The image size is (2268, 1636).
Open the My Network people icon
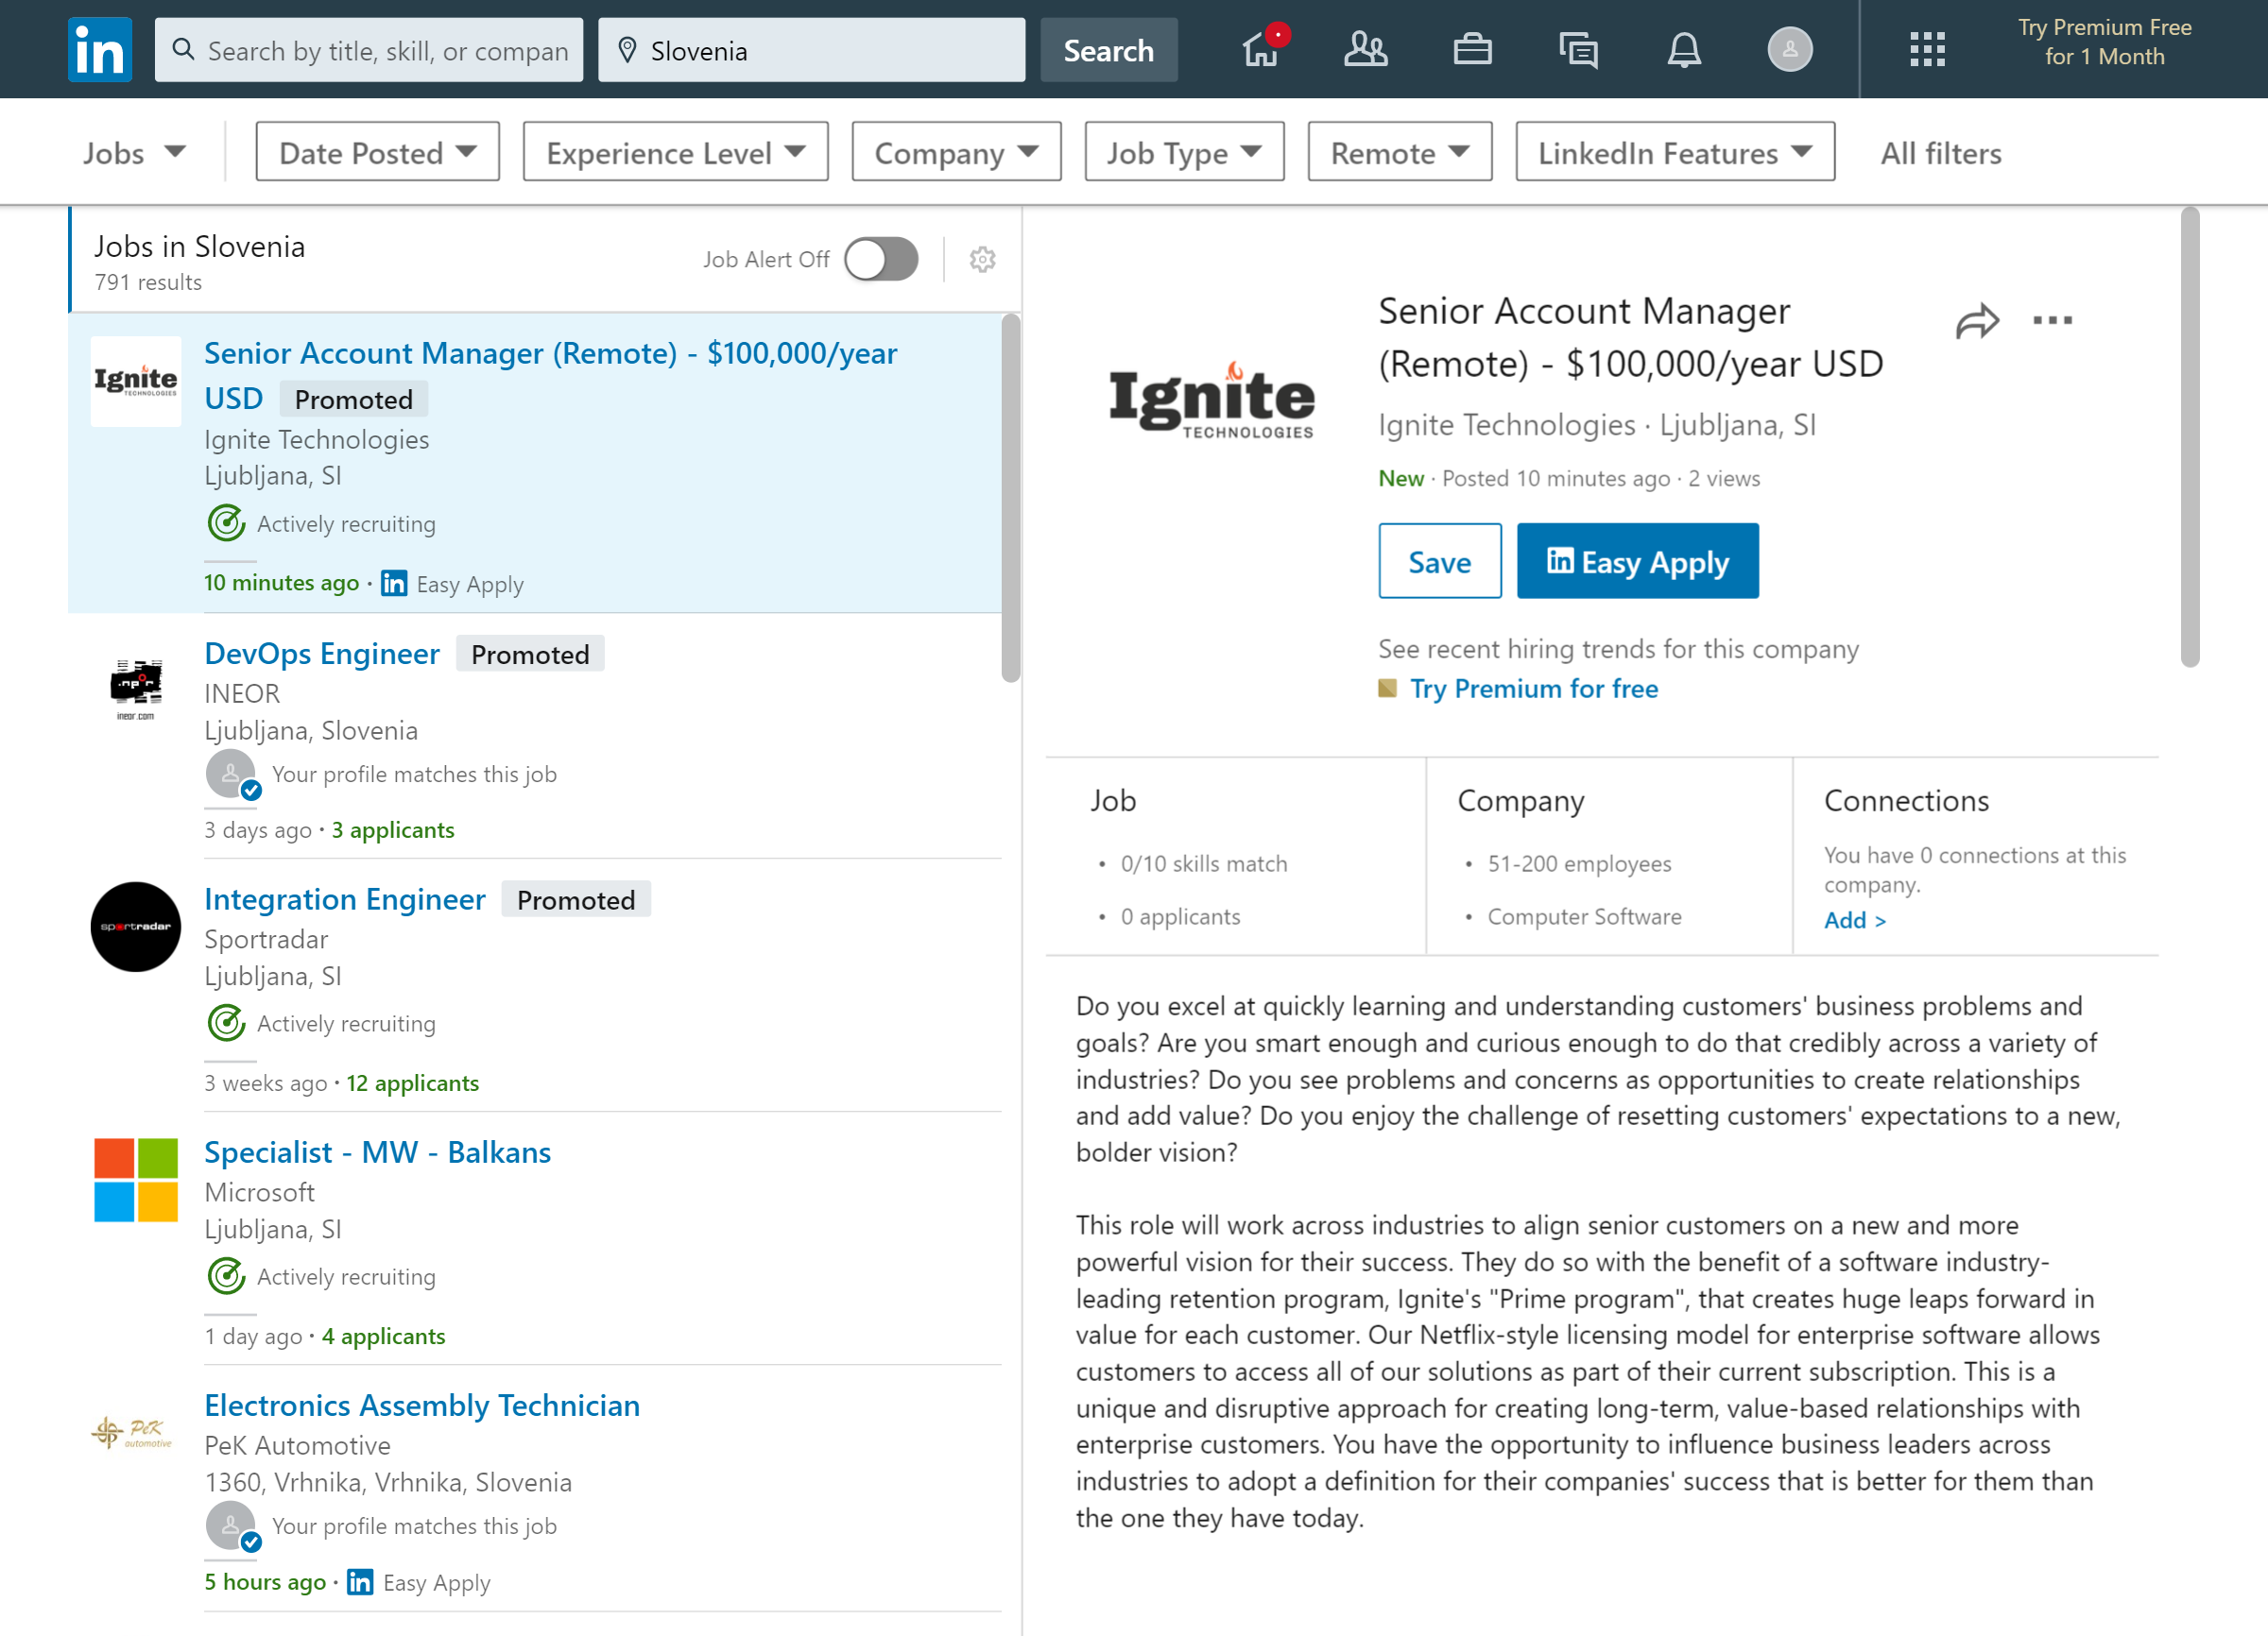tap(1365, 49)
